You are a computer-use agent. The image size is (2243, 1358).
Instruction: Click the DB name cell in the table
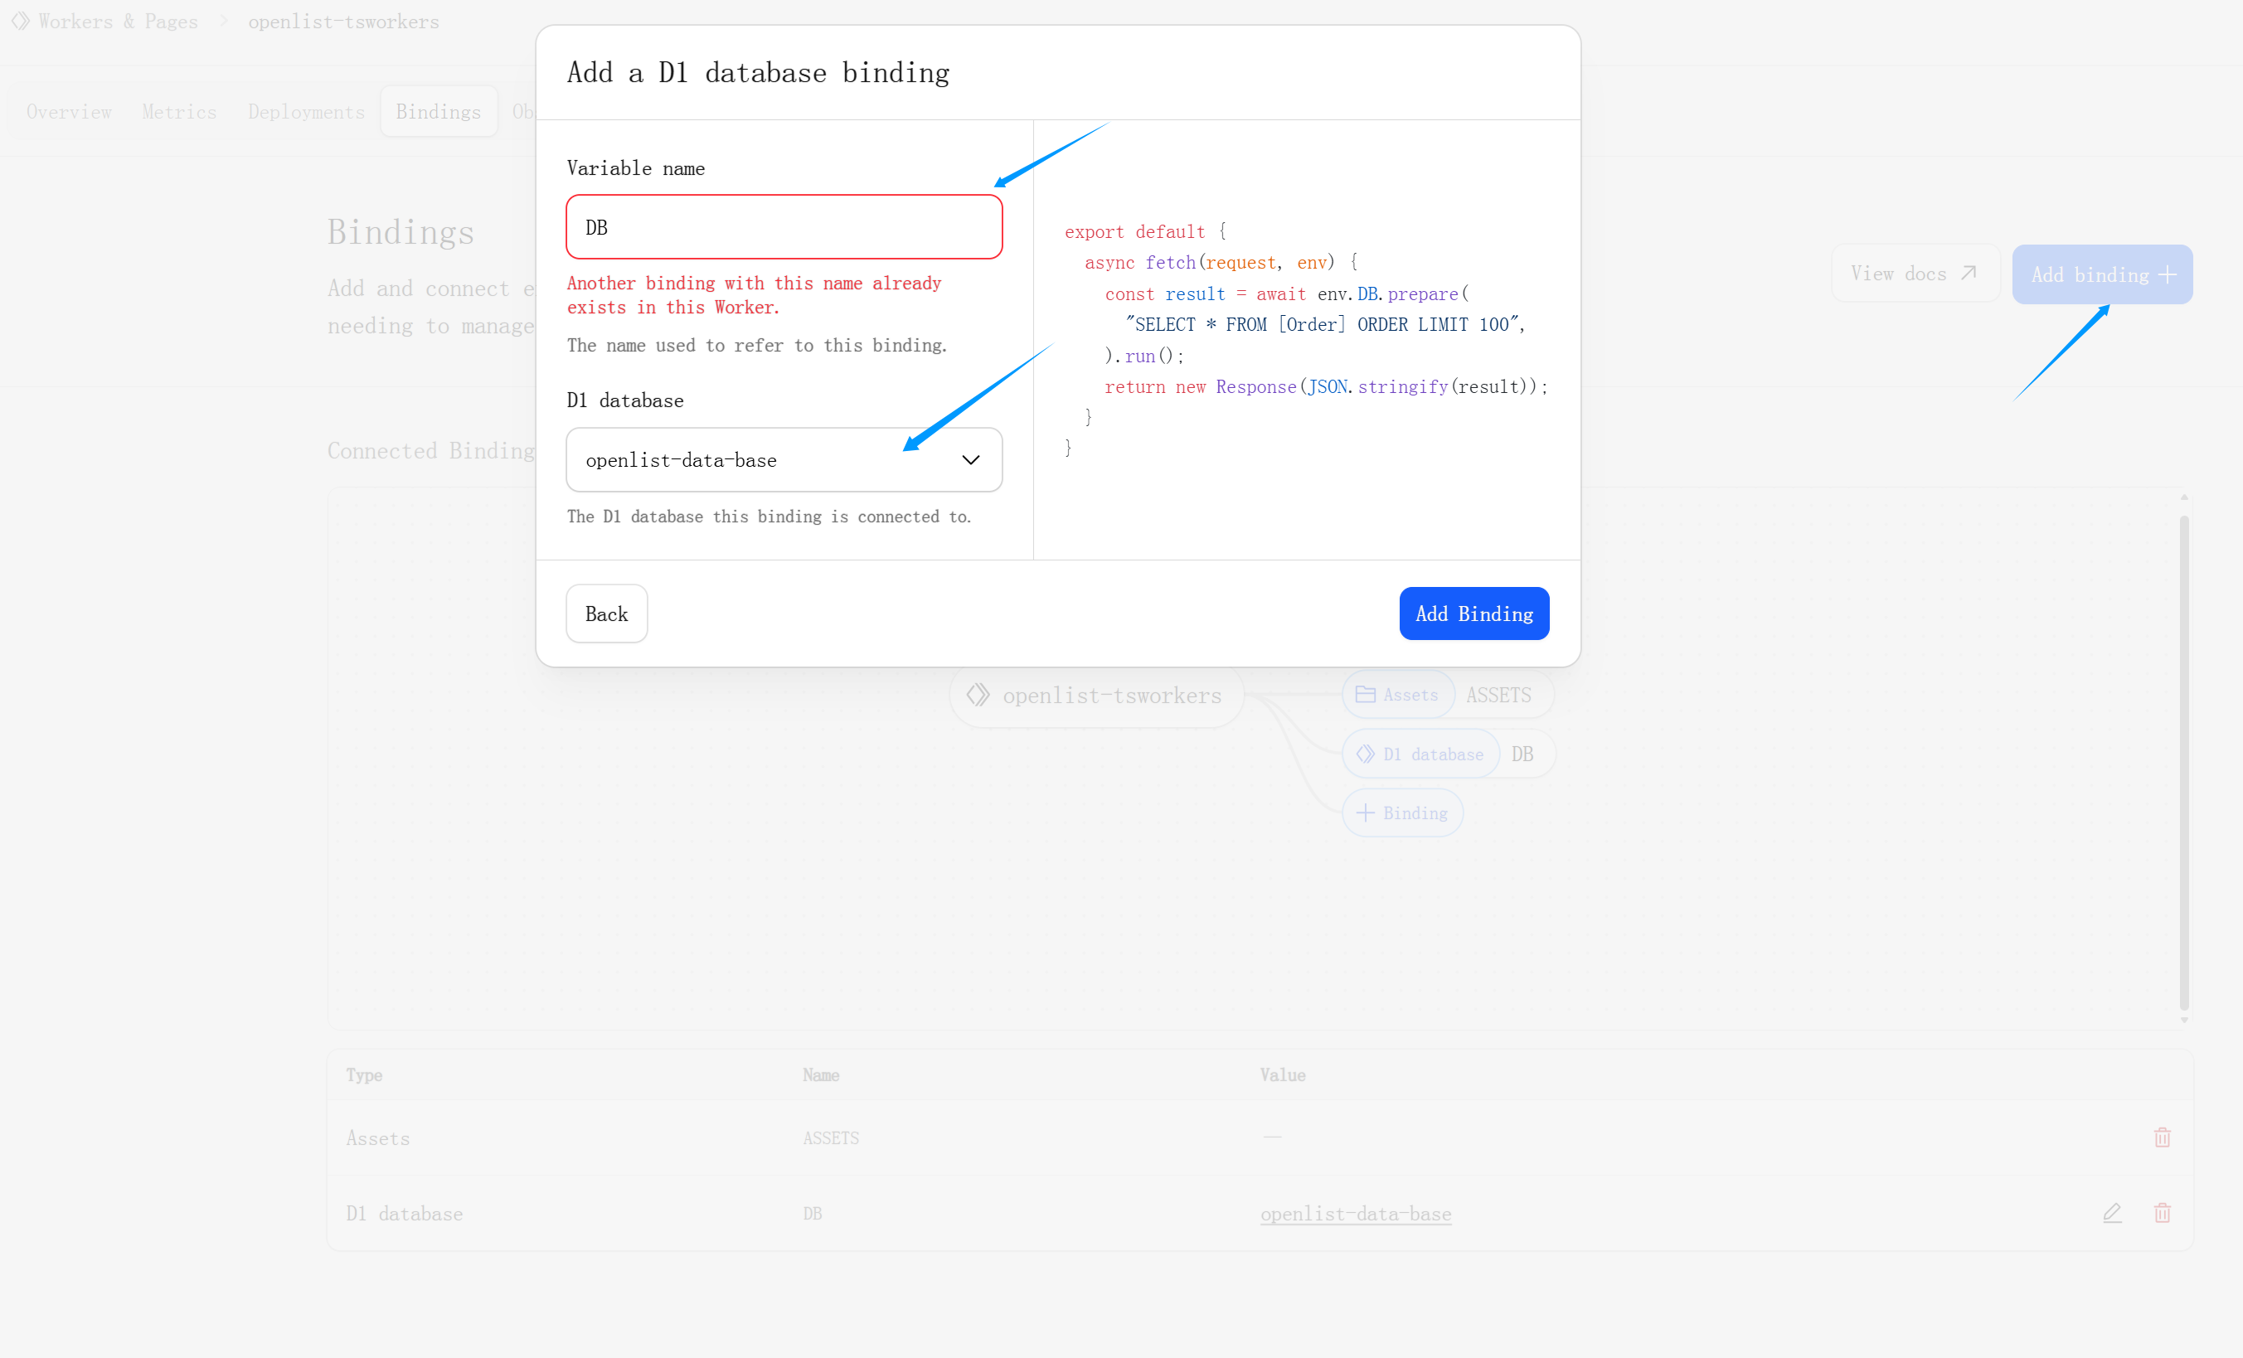(x=812, y=1213)
